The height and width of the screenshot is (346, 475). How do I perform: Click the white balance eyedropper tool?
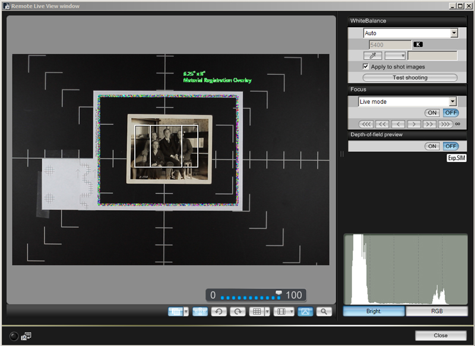tap(372, 55)
